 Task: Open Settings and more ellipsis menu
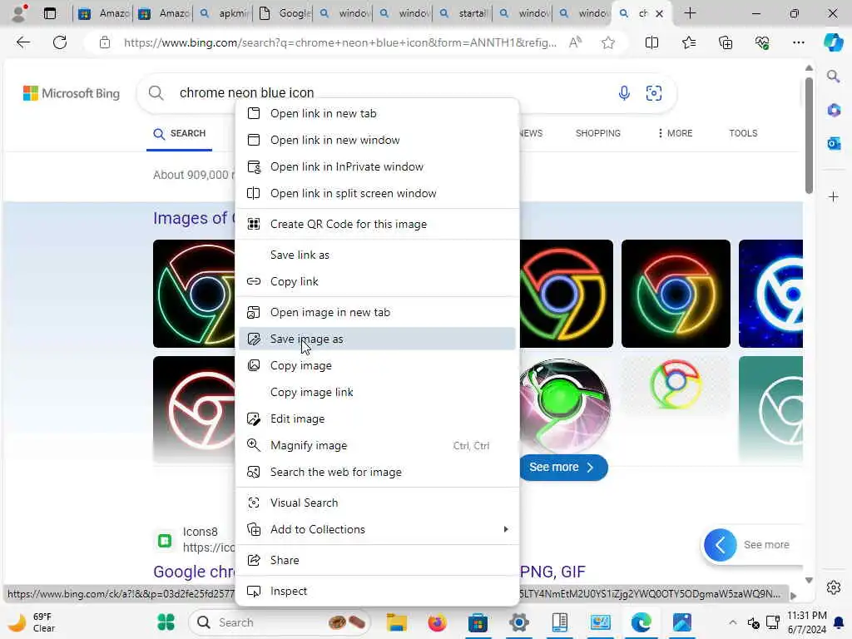798,42
